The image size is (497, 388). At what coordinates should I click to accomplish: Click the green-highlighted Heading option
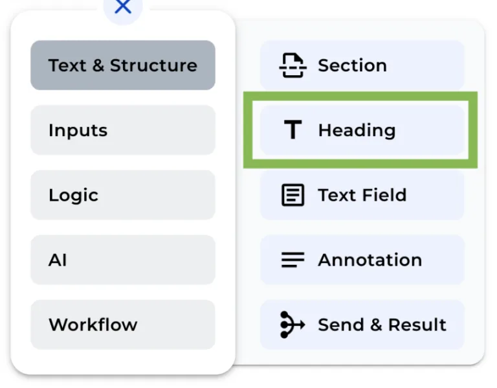pos(360,130)
